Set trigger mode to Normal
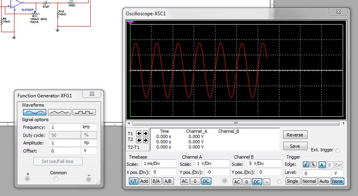This screenshot has width=358, height=196. pyautogui.click(x=309, y=181)
